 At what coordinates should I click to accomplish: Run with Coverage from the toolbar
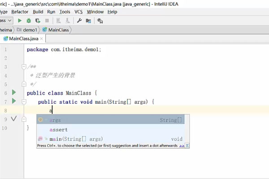pyautogui.click(x=38, y=21)
